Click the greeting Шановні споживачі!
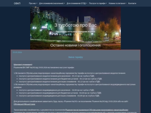 click(x=23, y=65)
